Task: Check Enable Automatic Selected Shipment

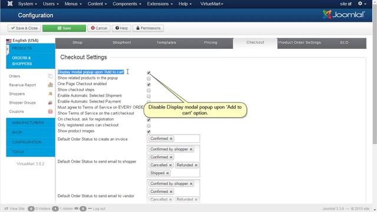Action: tap(148, 96)
